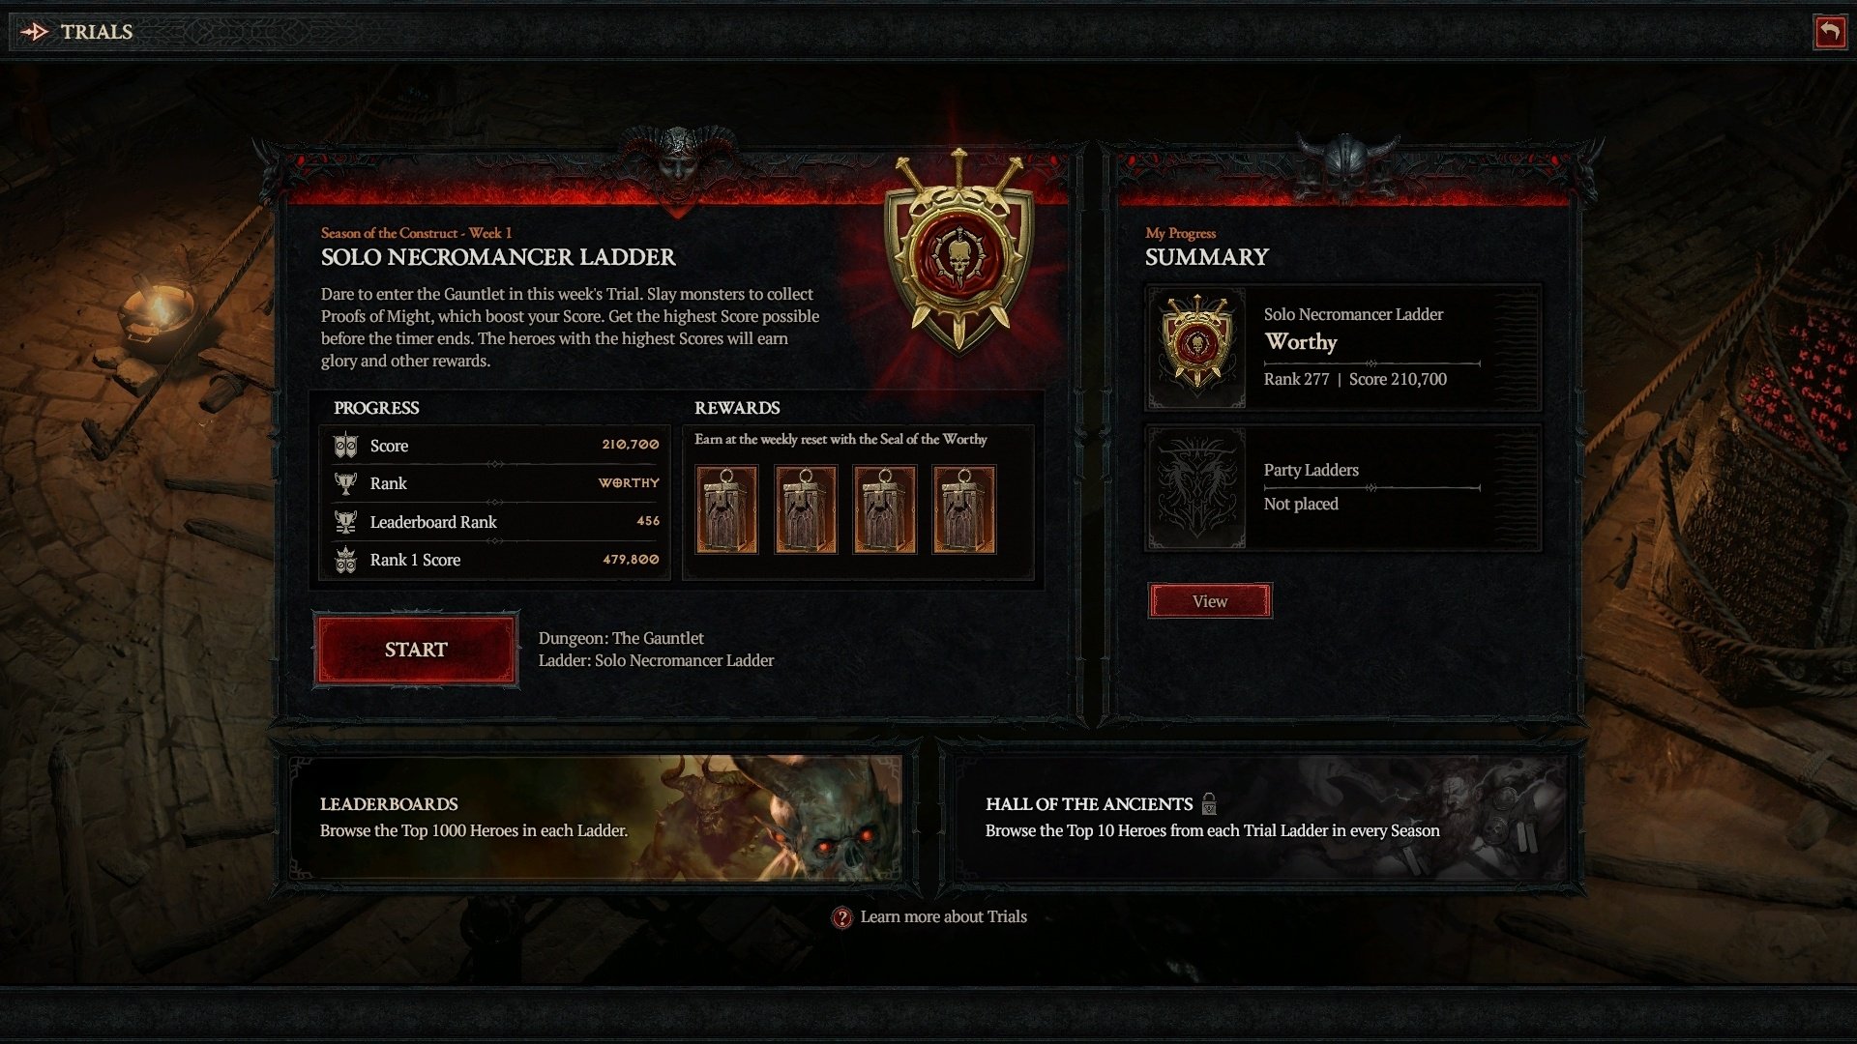Image resolution: width=1857 pixels, height=1044 pixels.
Task: Click the Rank 1 Score crown icon
Action: coord(343,557)
